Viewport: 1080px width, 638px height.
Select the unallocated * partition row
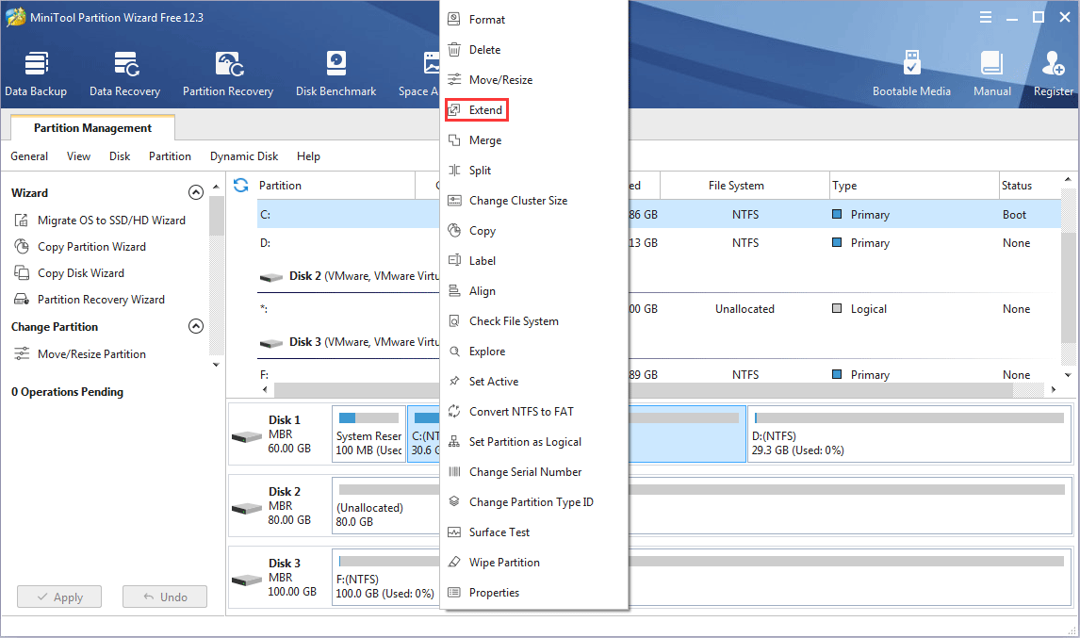(348, 309)
